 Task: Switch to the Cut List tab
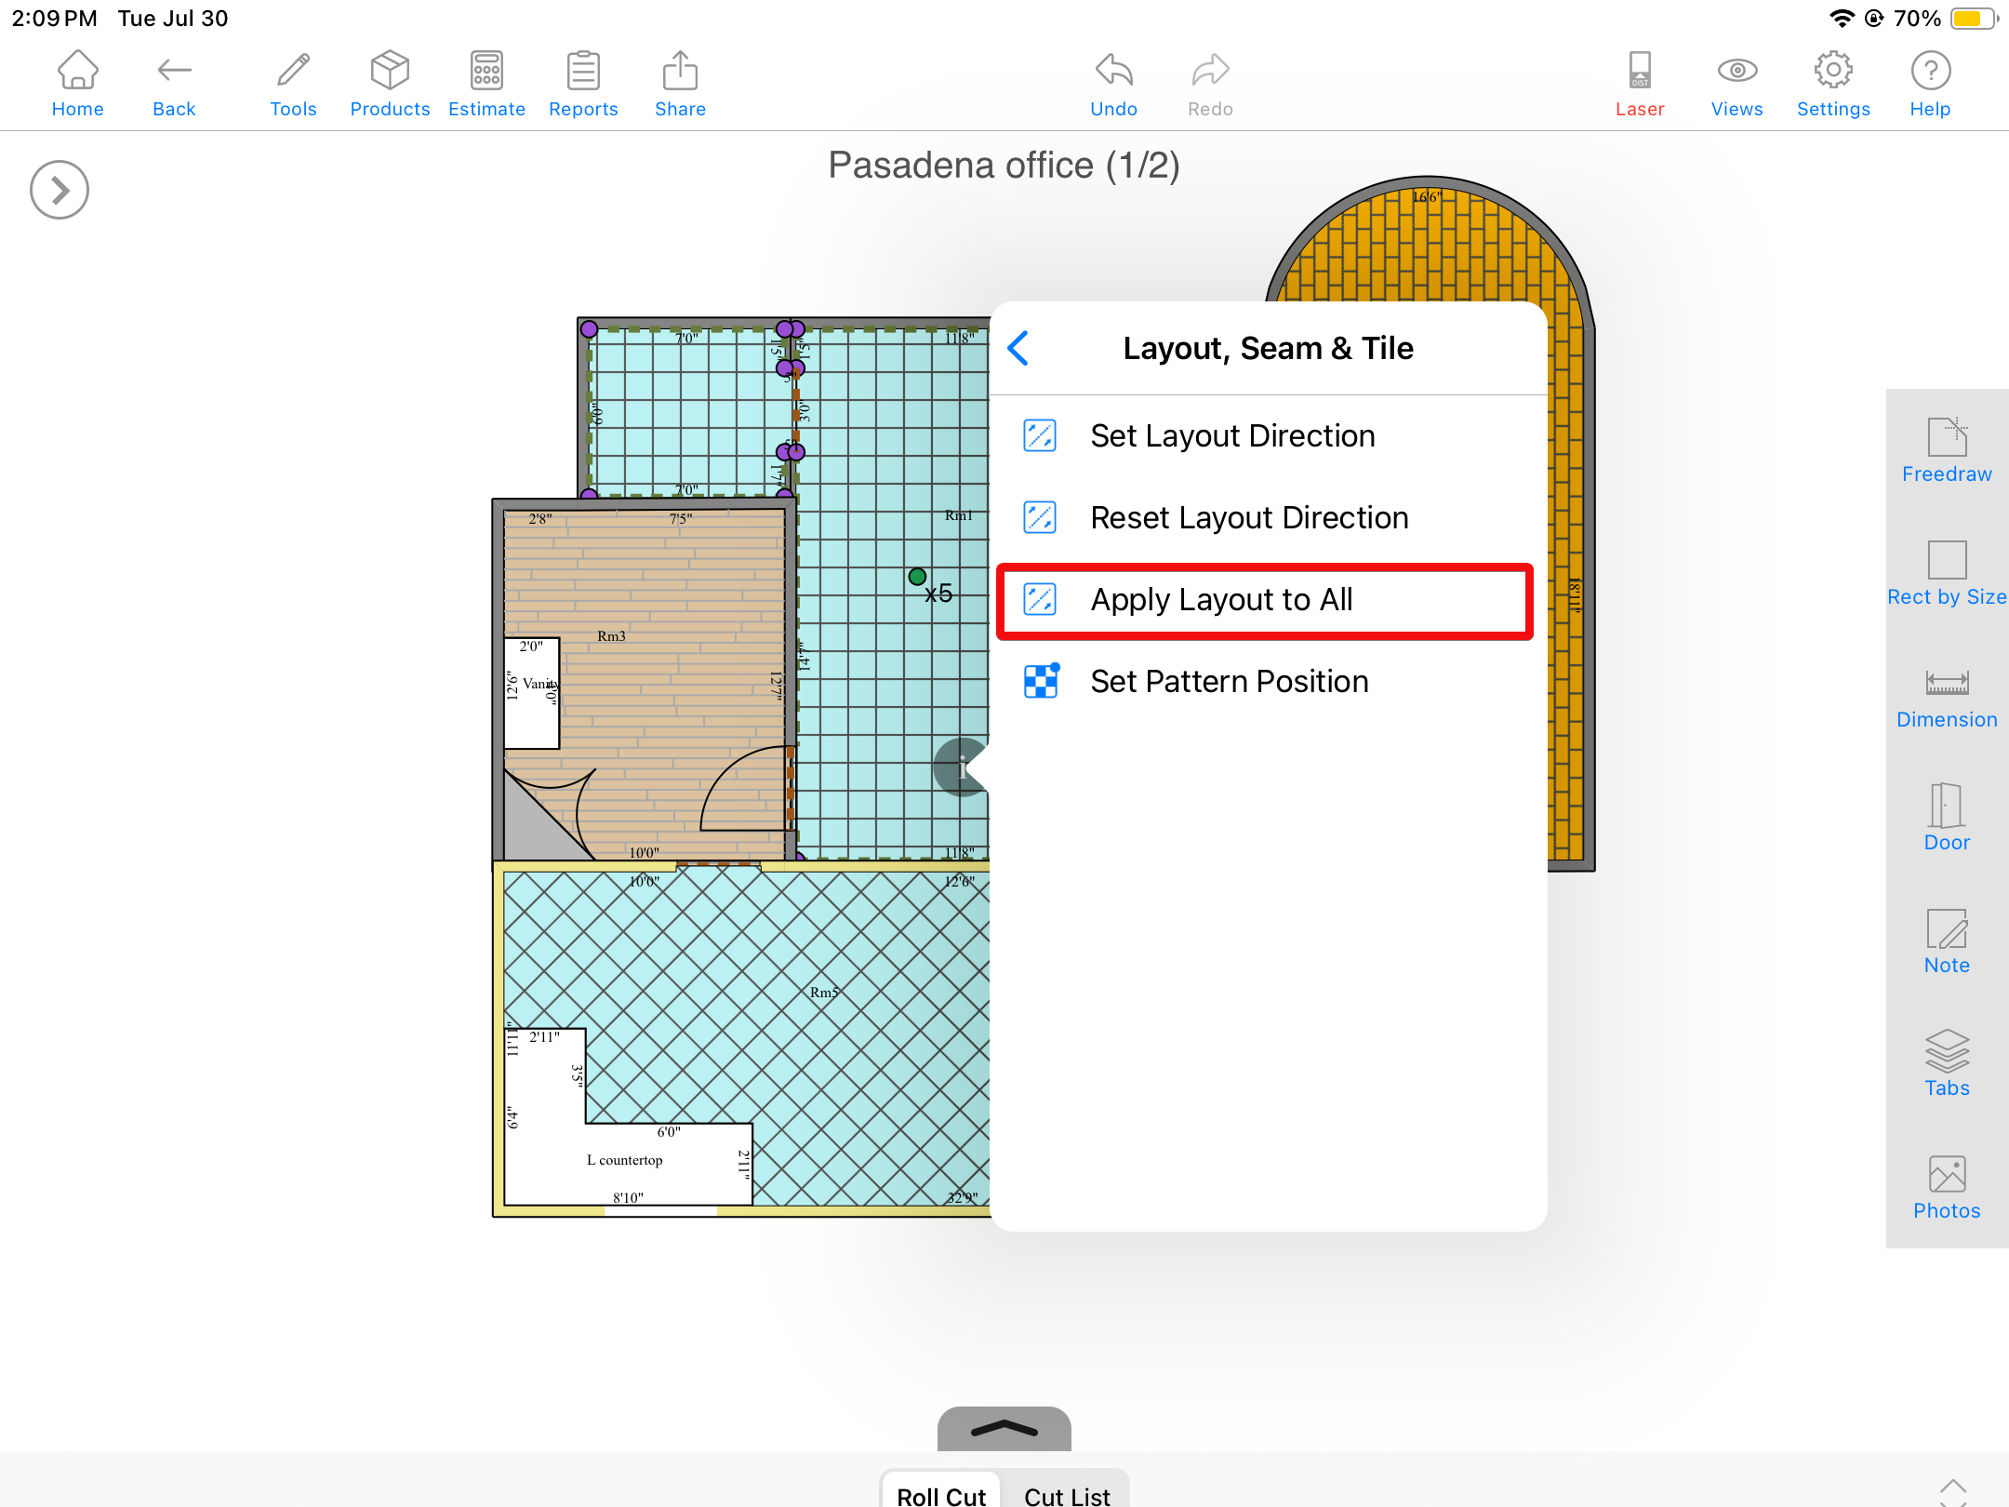1066,1493
